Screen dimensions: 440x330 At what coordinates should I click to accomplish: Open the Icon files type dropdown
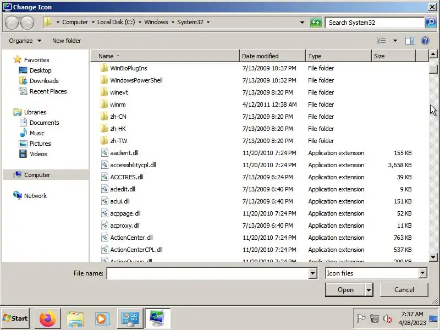click(x=422, y=273)
